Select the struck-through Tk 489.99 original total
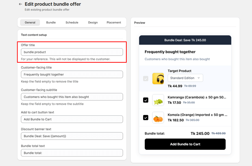This screenshot has width=252, height=166. coord(219,133)
